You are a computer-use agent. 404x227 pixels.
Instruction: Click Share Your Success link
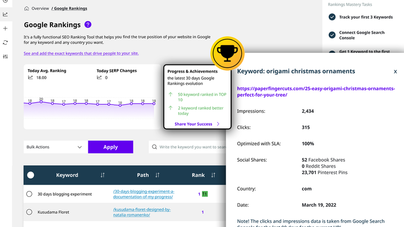[193, 124]
